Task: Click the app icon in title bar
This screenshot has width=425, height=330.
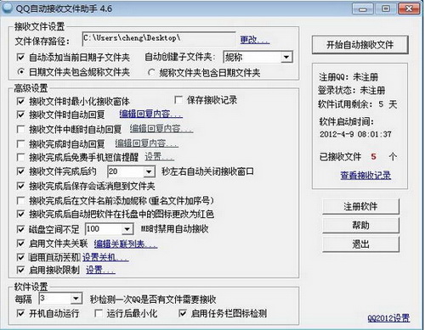Action: [x=7, y=8]
